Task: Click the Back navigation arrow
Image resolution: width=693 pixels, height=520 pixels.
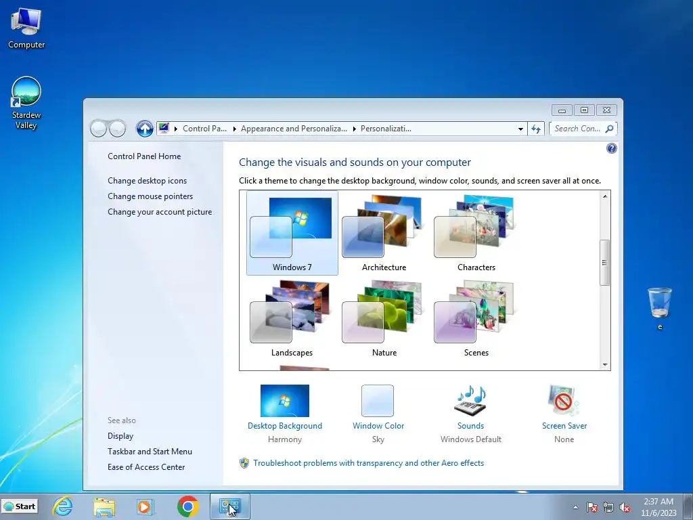Action: pyautogui.click(x=98, y=129)
